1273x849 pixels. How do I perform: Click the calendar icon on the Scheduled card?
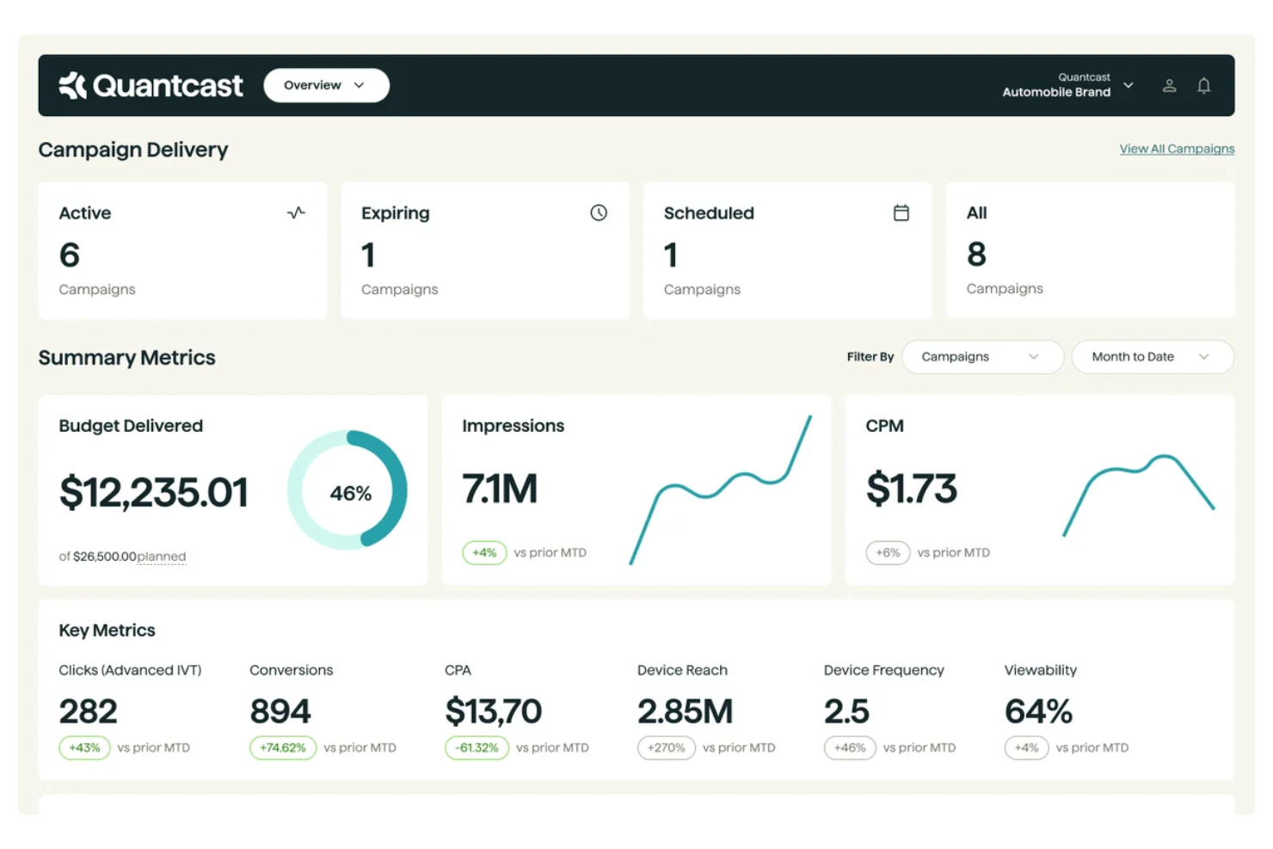click(x=901, y=212)
